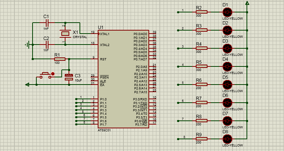284x151 pixels.
Task: Click terminal 1 wire end before R2
Action: click(x=178, y=12)
